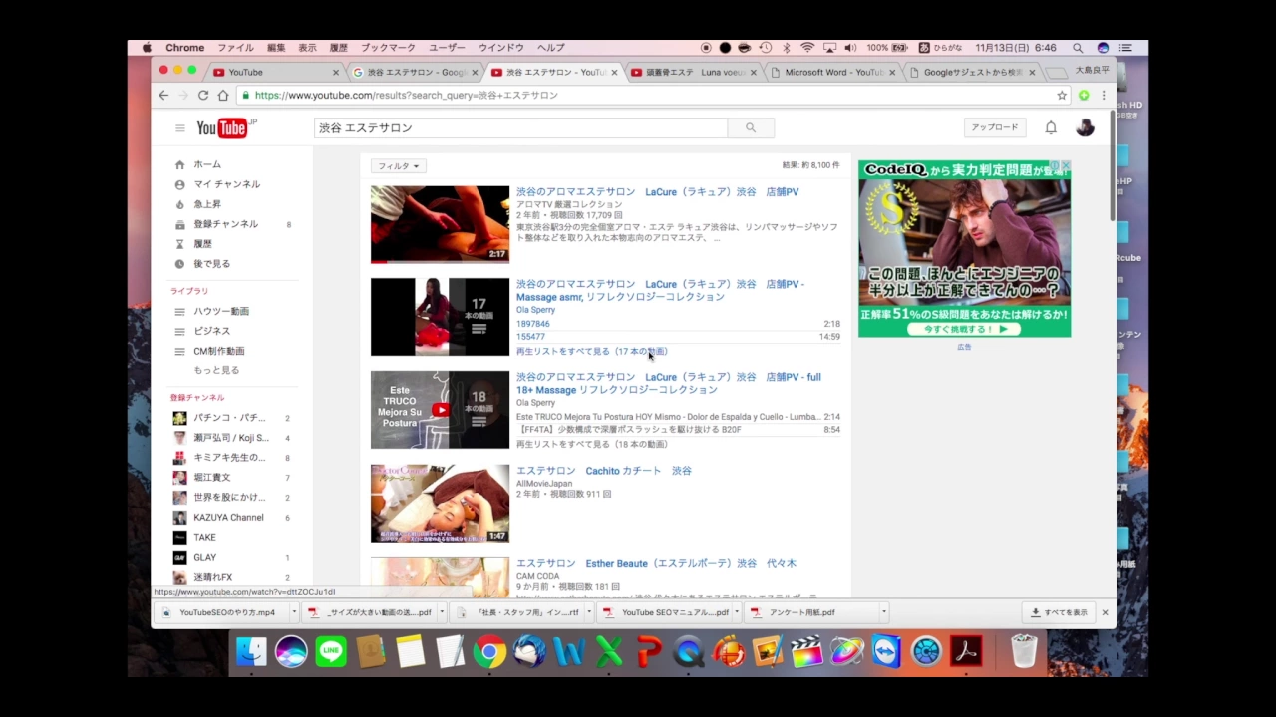
Task: Open the account avatar menu
Action: click(x=1085, y=127)
